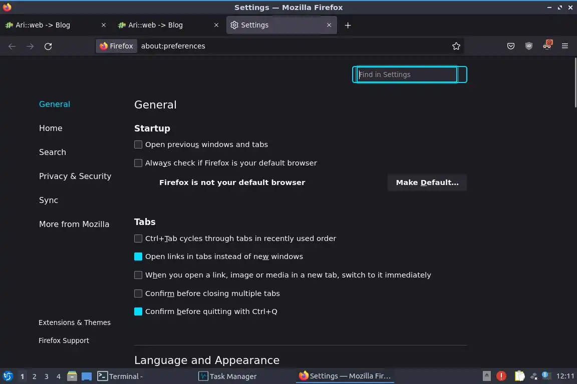The width and height of the screenshot is (577, 384).
Task: Uncheck Confirm before quitting with Ctrl+Q
Action: click(x=138, y=311)
